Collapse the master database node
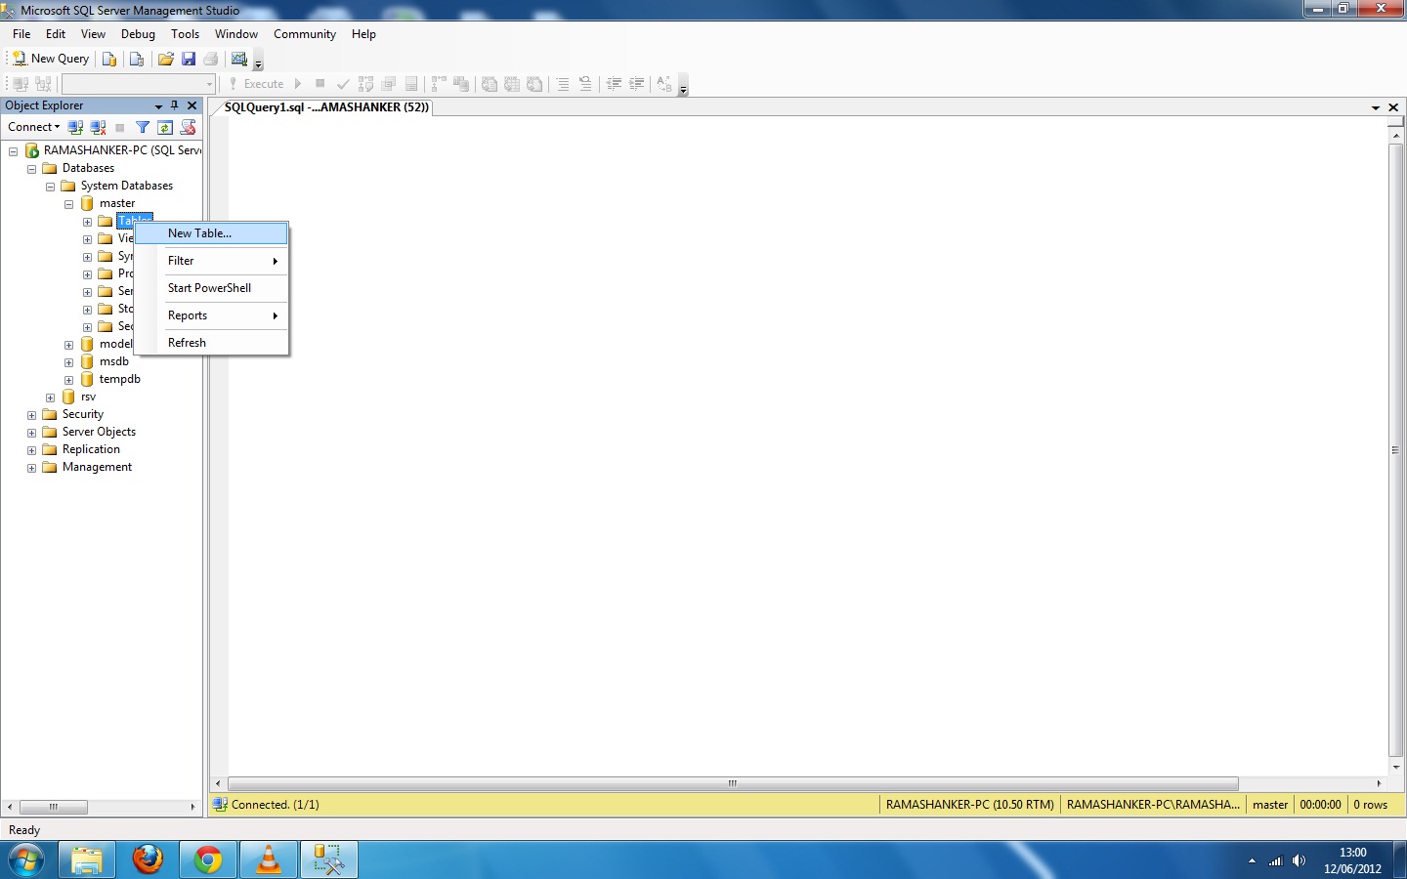This screenshot has height=879, width=1407. (x=68, y=204)
